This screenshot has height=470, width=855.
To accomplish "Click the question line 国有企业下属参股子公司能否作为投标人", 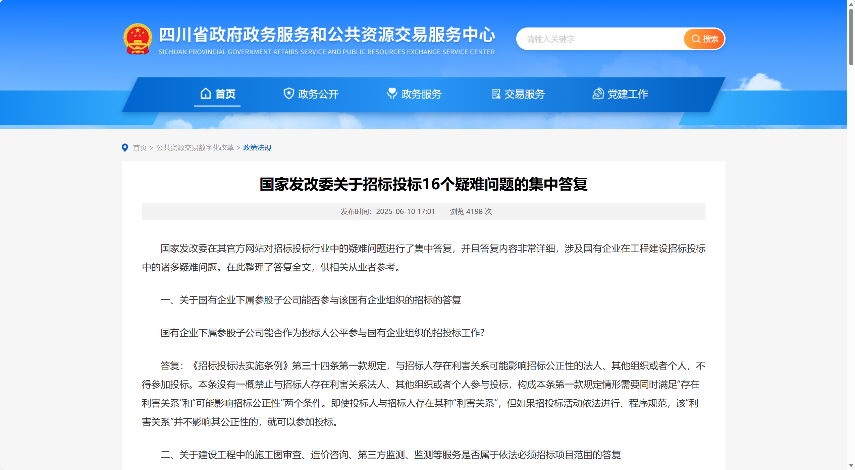I will [x=323, y=333].
